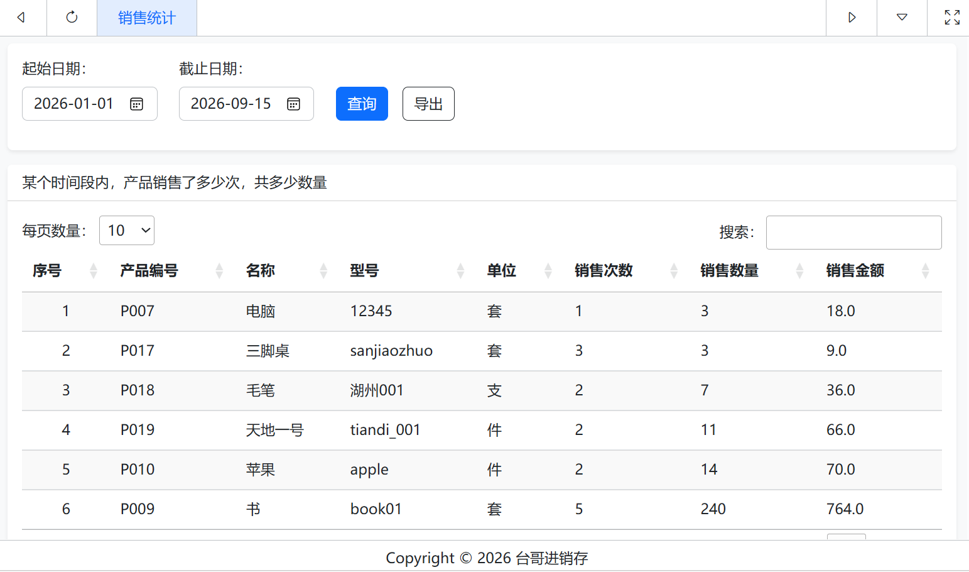Screen dimensions: 969x572
Task: Click the 截止日期 date field
Action: coord(246,104)
